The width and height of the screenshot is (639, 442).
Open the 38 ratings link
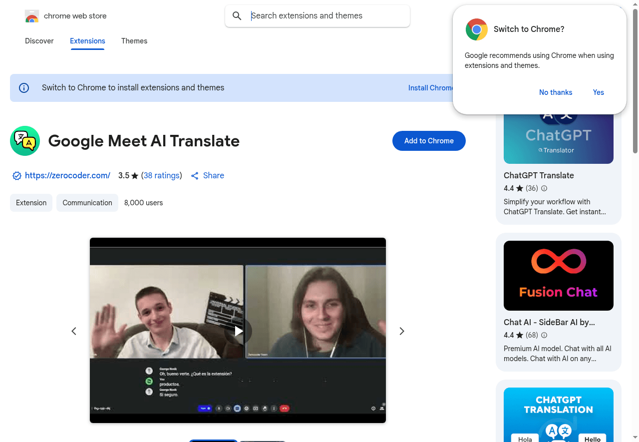tap(161, 175)
